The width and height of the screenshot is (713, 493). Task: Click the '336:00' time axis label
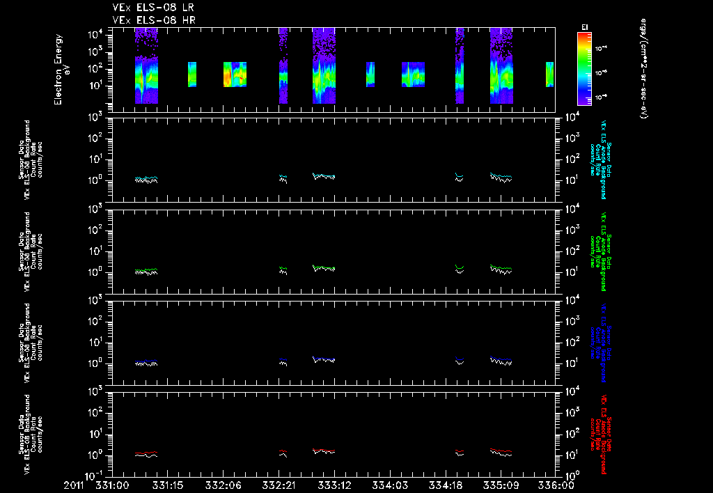[x=556, y=485]
